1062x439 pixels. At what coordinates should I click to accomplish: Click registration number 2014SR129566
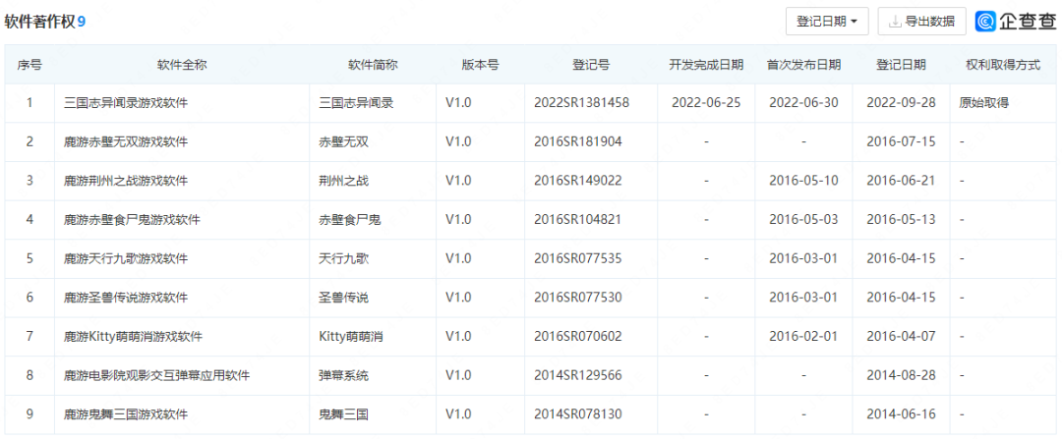[x=578, y=375]
